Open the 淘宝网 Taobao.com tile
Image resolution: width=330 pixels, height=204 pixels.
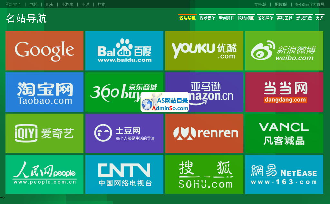click(x=44, y=92)
